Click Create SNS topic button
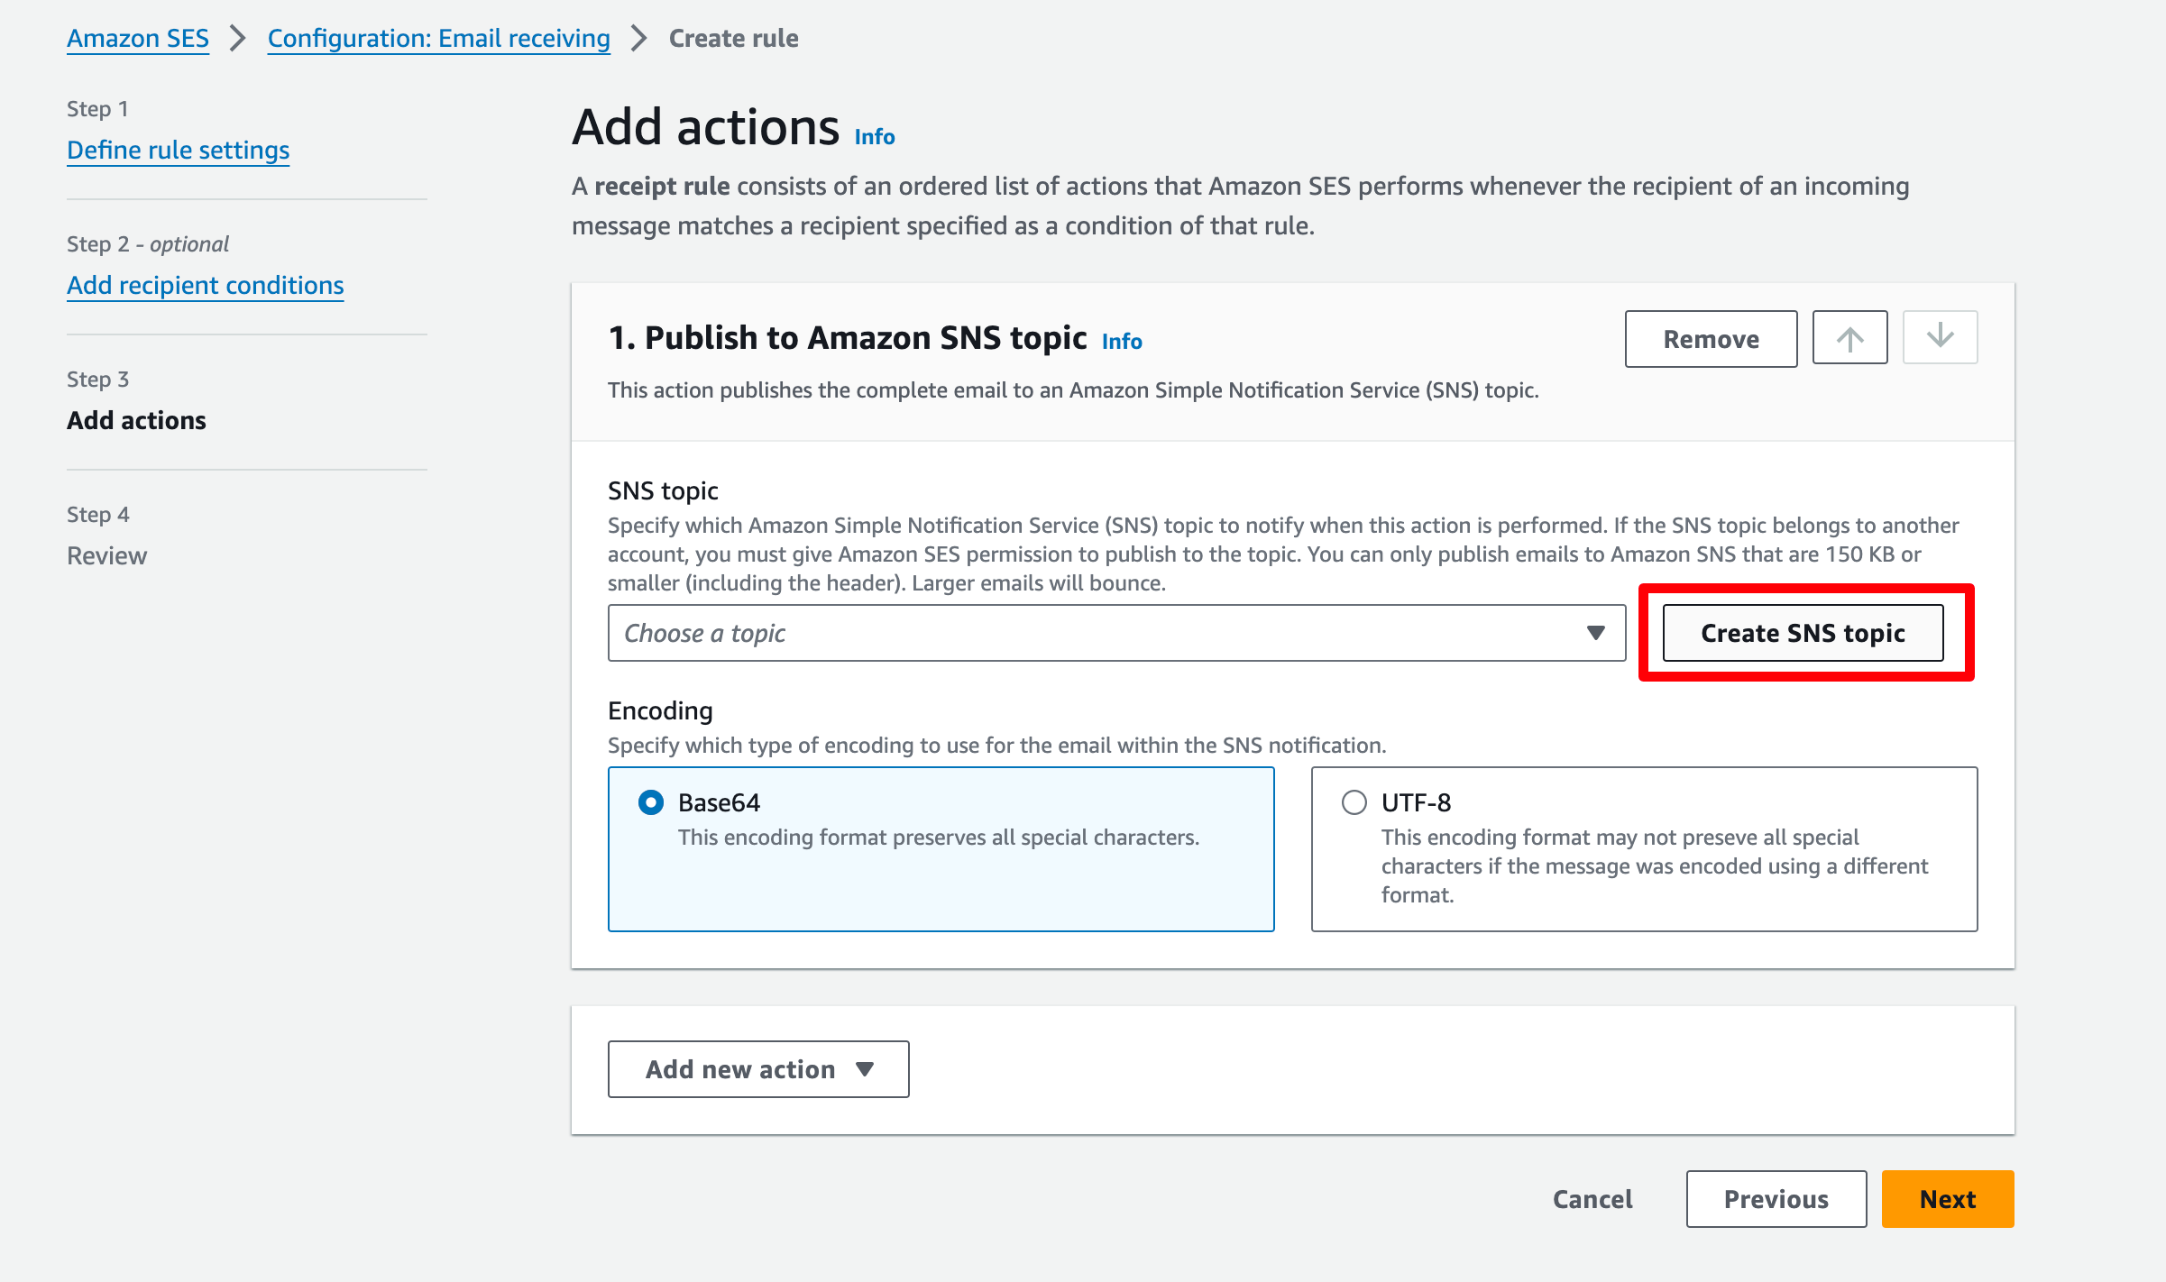Viewport: 2166px width, 1282px height. tap(1803, 633)
